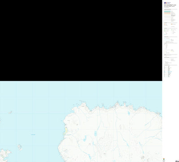The image size is (179, 162).
Task: Click the small crest emblem below the legend
Action: coord(164,159)
